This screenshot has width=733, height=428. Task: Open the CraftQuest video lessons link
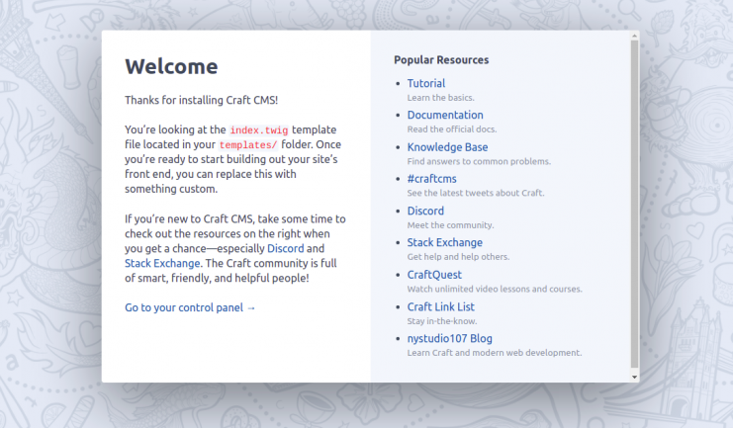coord(434,275)
